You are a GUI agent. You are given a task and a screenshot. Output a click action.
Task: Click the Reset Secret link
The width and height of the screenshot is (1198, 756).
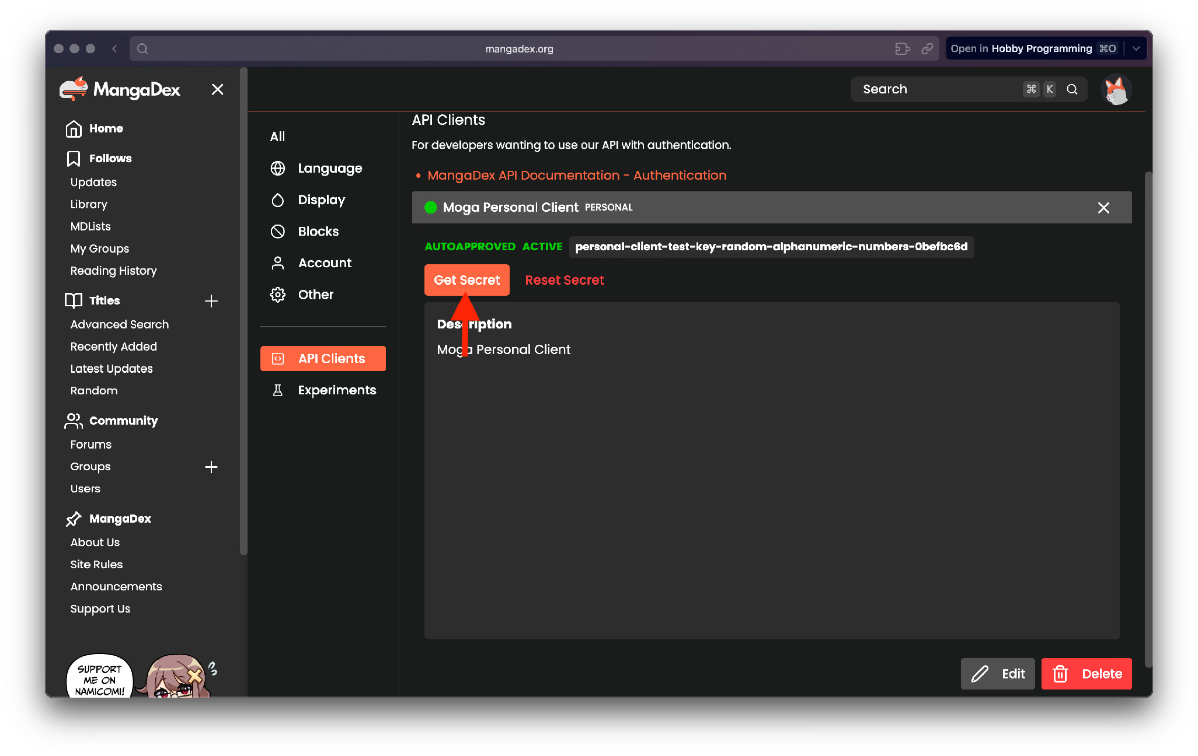tap(564, 280)
